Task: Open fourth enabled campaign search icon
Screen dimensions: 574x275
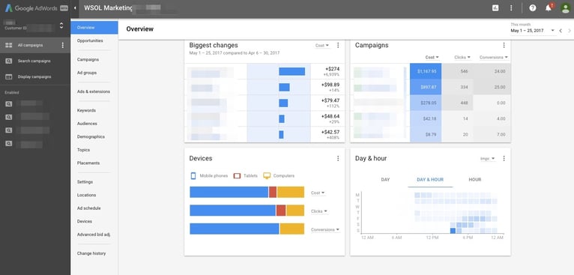Action: [x=9, y=144]
